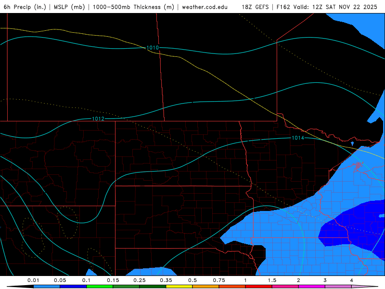Viewport: 385px width, 289px height.
Task: Click the orange 0.5 legend swatch
Action: point(206,287)
